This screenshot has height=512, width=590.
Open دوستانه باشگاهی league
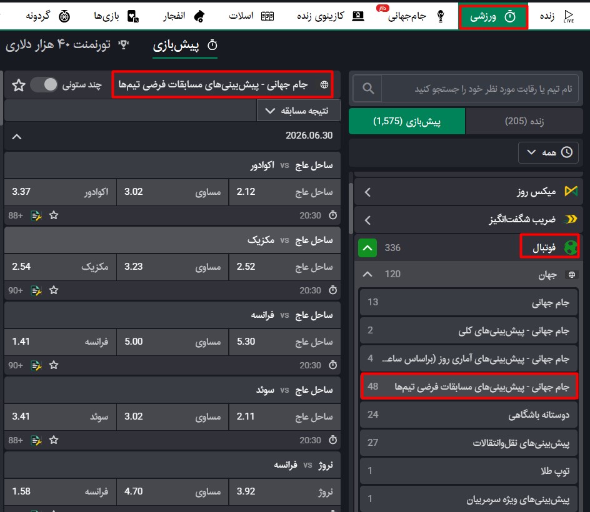coord(469,415)
